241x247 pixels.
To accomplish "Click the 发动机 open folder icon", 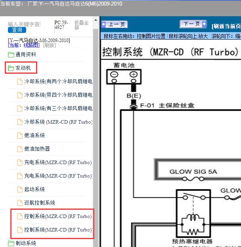I will [x=11, y=68].
